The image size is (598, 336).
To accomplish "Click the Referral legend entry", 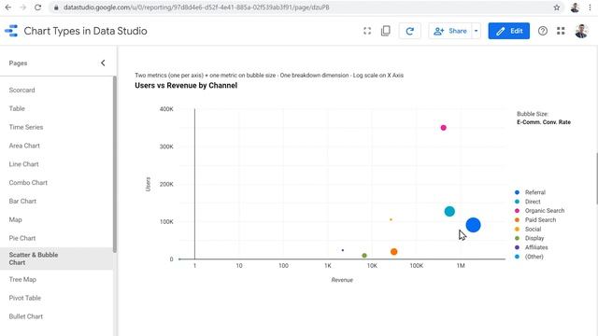I will [531, 192].
